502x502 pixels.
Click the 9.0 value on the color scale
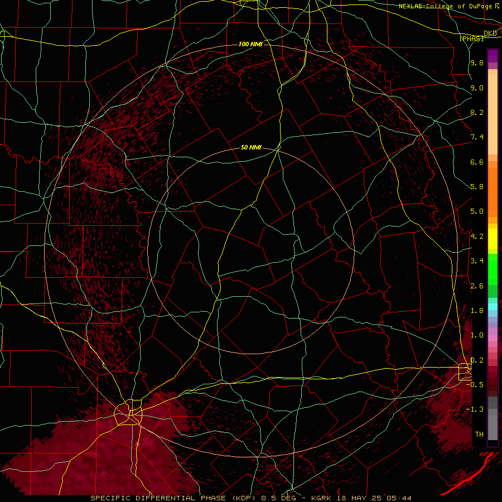[477, 88]
